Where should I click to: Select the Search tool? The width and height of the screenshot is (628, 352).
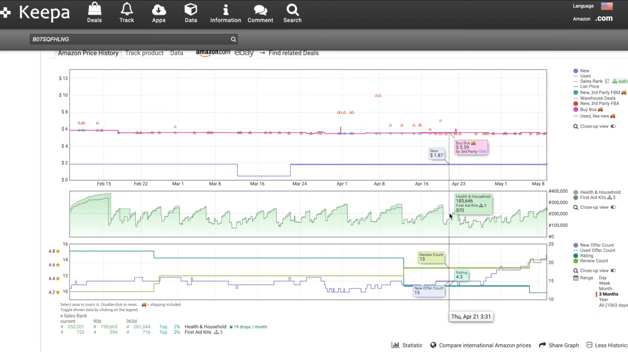point(292,13)
